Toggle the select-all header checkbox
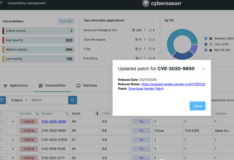Image resolution: width=234 pixels, height=160 pixels. pyautogui.click(x=2, y=113)
